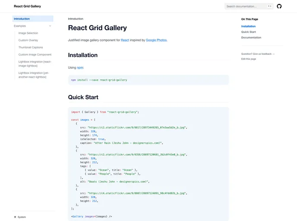Click the Gallery images JSX line
The image size is (297, 221).
(x=92, y=216)
